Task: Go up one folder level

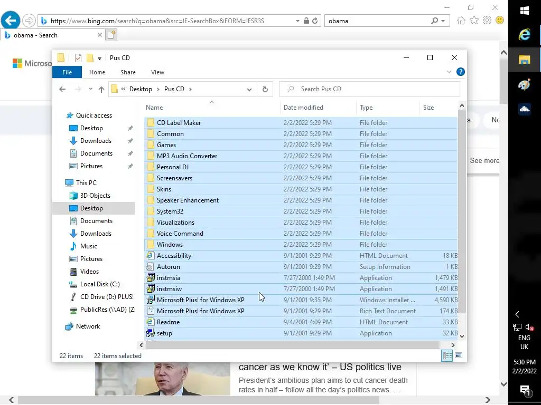Action: [101, 89]
